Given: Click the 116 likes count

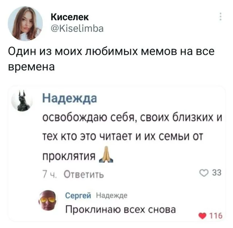Looking at the screenshot, I should (x=216, y=216).
